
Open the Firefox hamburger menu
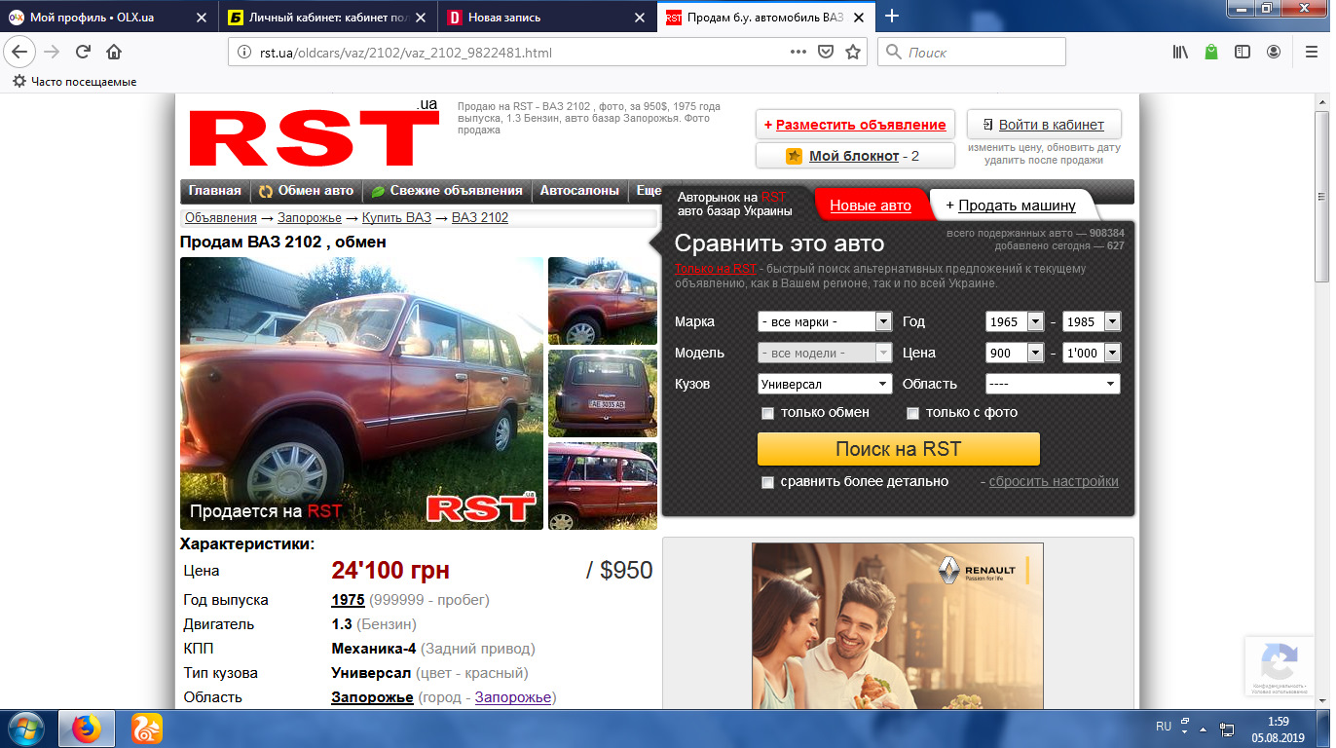point(1311,53)
